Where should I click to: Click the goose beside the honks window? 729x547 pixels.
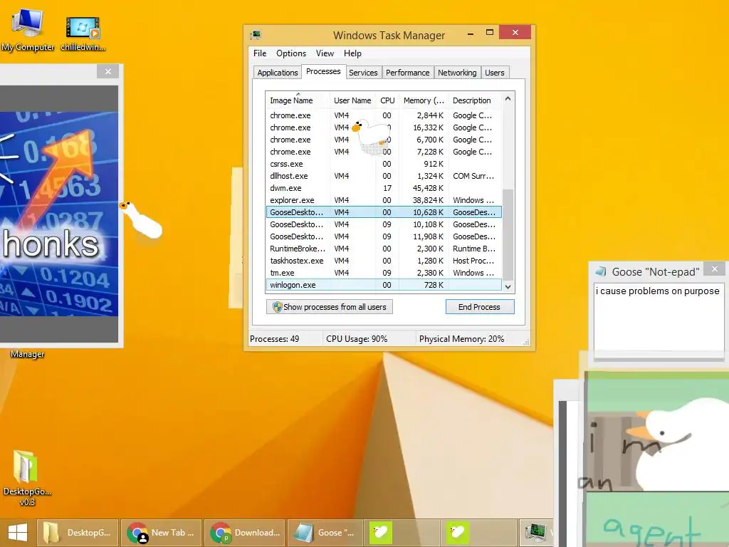pos(141,219)
